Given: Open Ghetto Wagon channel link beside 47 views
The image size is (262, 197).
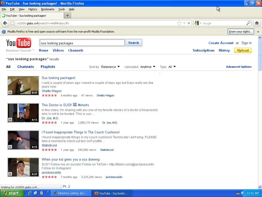Looking at the screenshot, I should [105, 95].
